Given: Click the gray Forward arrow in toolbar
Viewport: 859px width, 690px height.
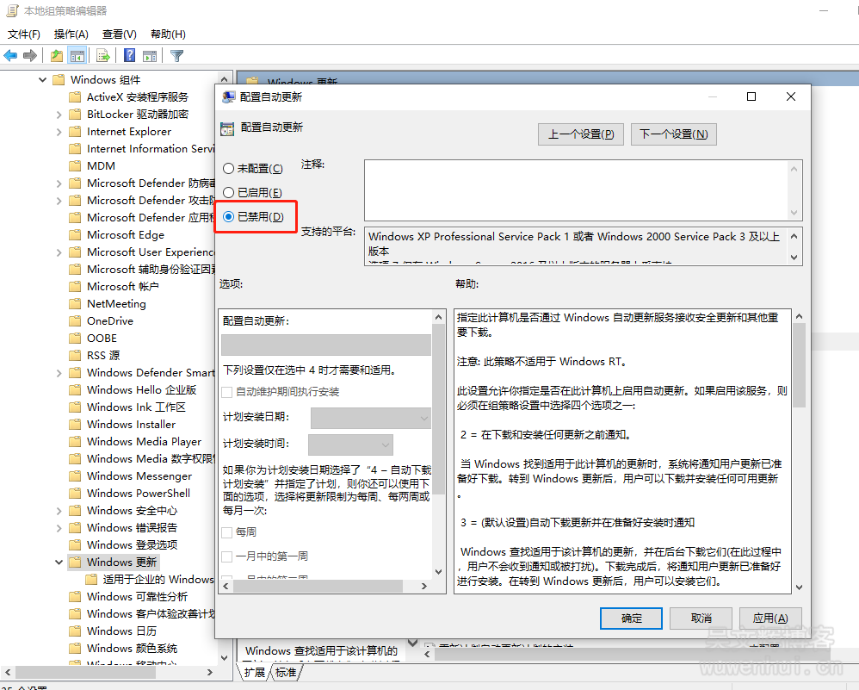Looking at the screenshot, I should pyautogui.click(x=30, y=56).
